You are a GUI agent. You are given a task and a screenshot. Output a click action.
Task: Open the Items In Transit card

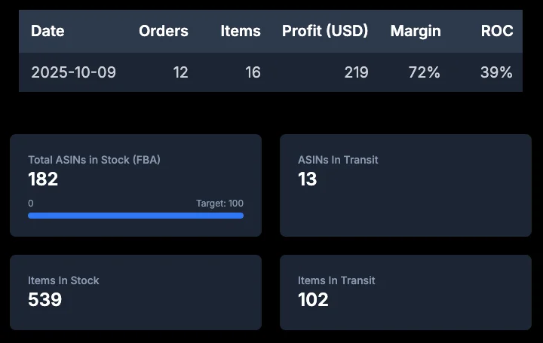click(405, 292)
